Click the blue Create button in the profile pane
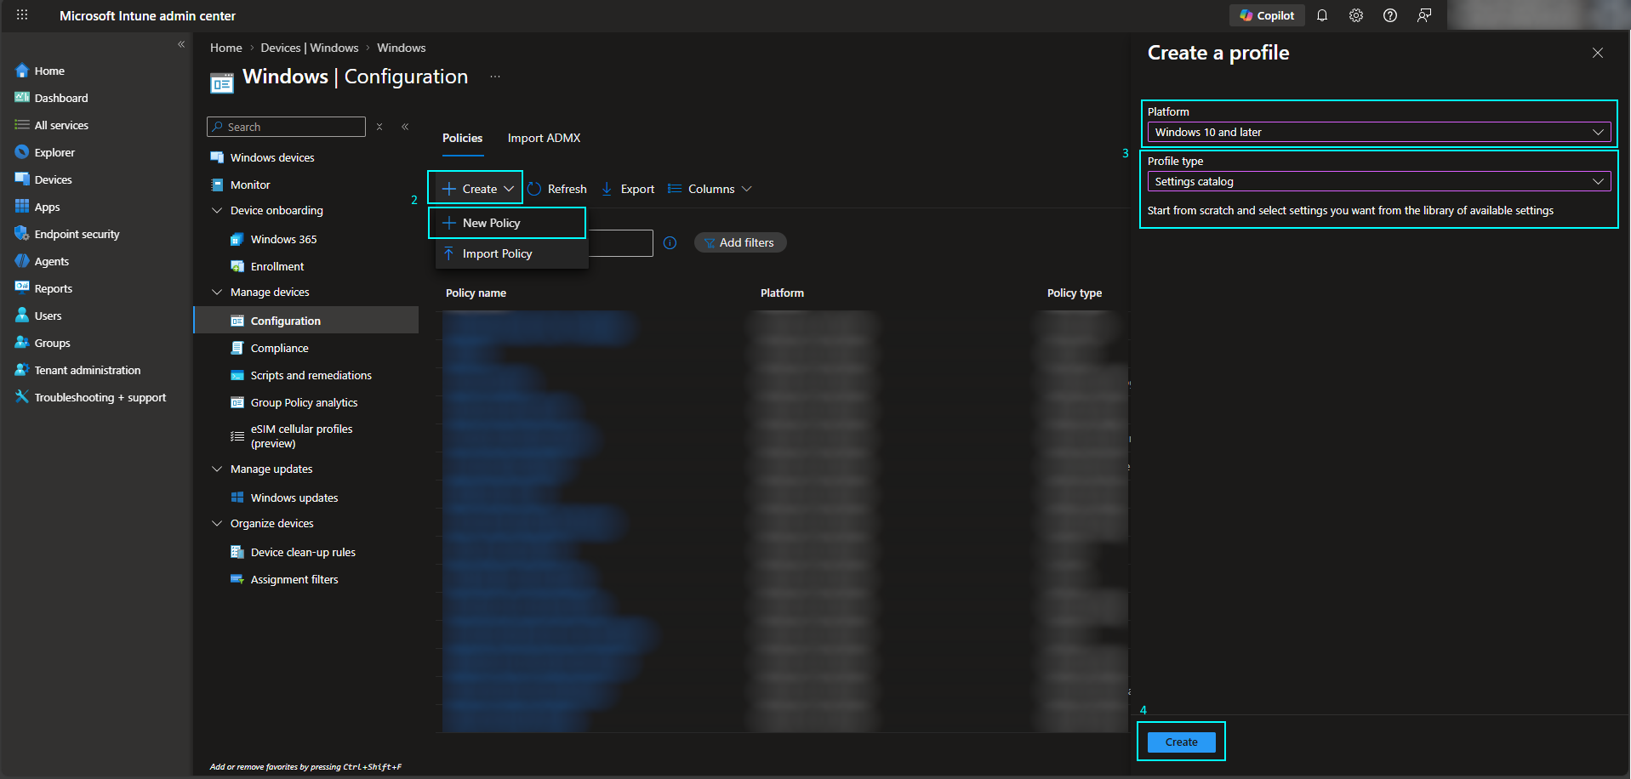 pos(1181,742)
